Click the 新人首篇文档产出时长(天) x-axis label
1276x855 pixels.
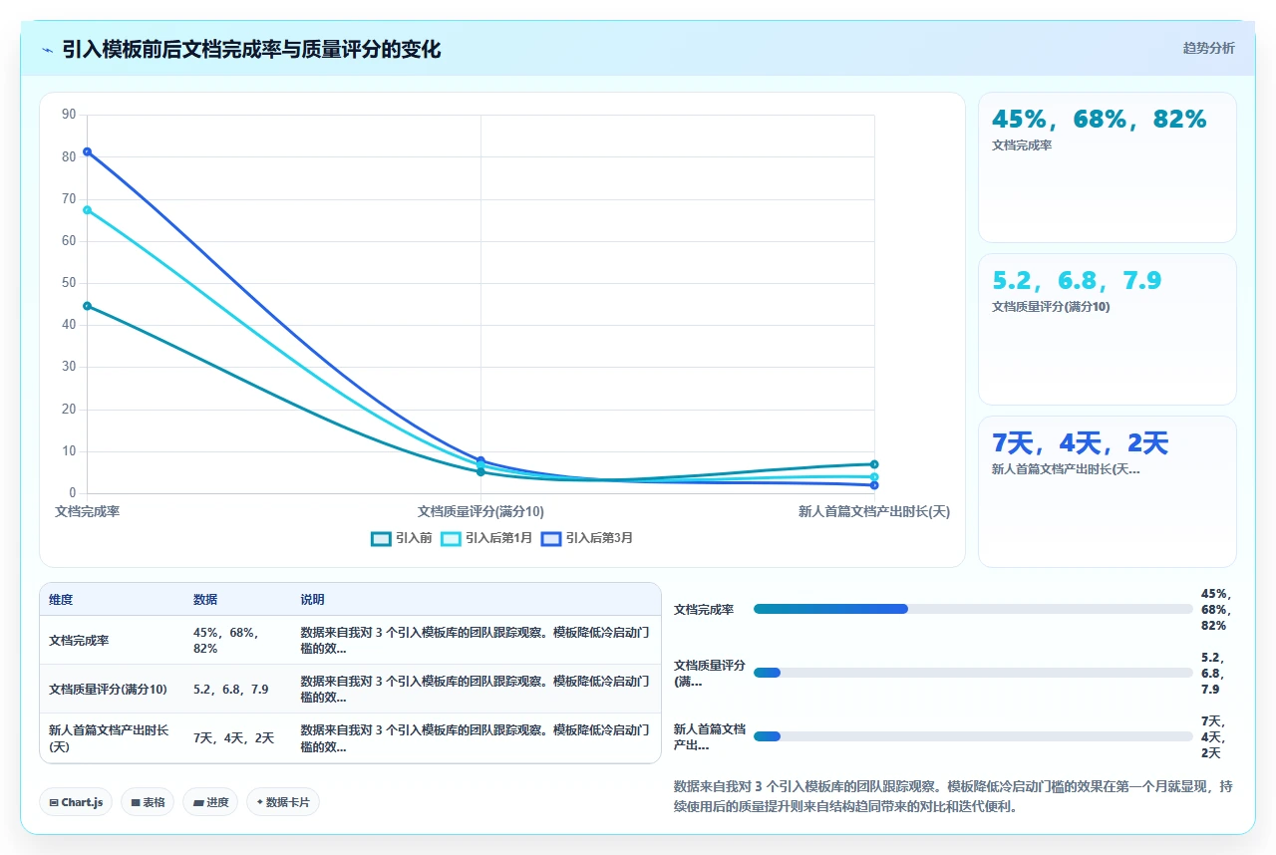[874, 511]
